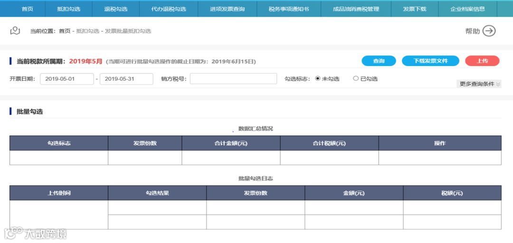Click the start date field 2019-05-01
The width and height of the screenshot is (513, 243).
pos(67,79)
